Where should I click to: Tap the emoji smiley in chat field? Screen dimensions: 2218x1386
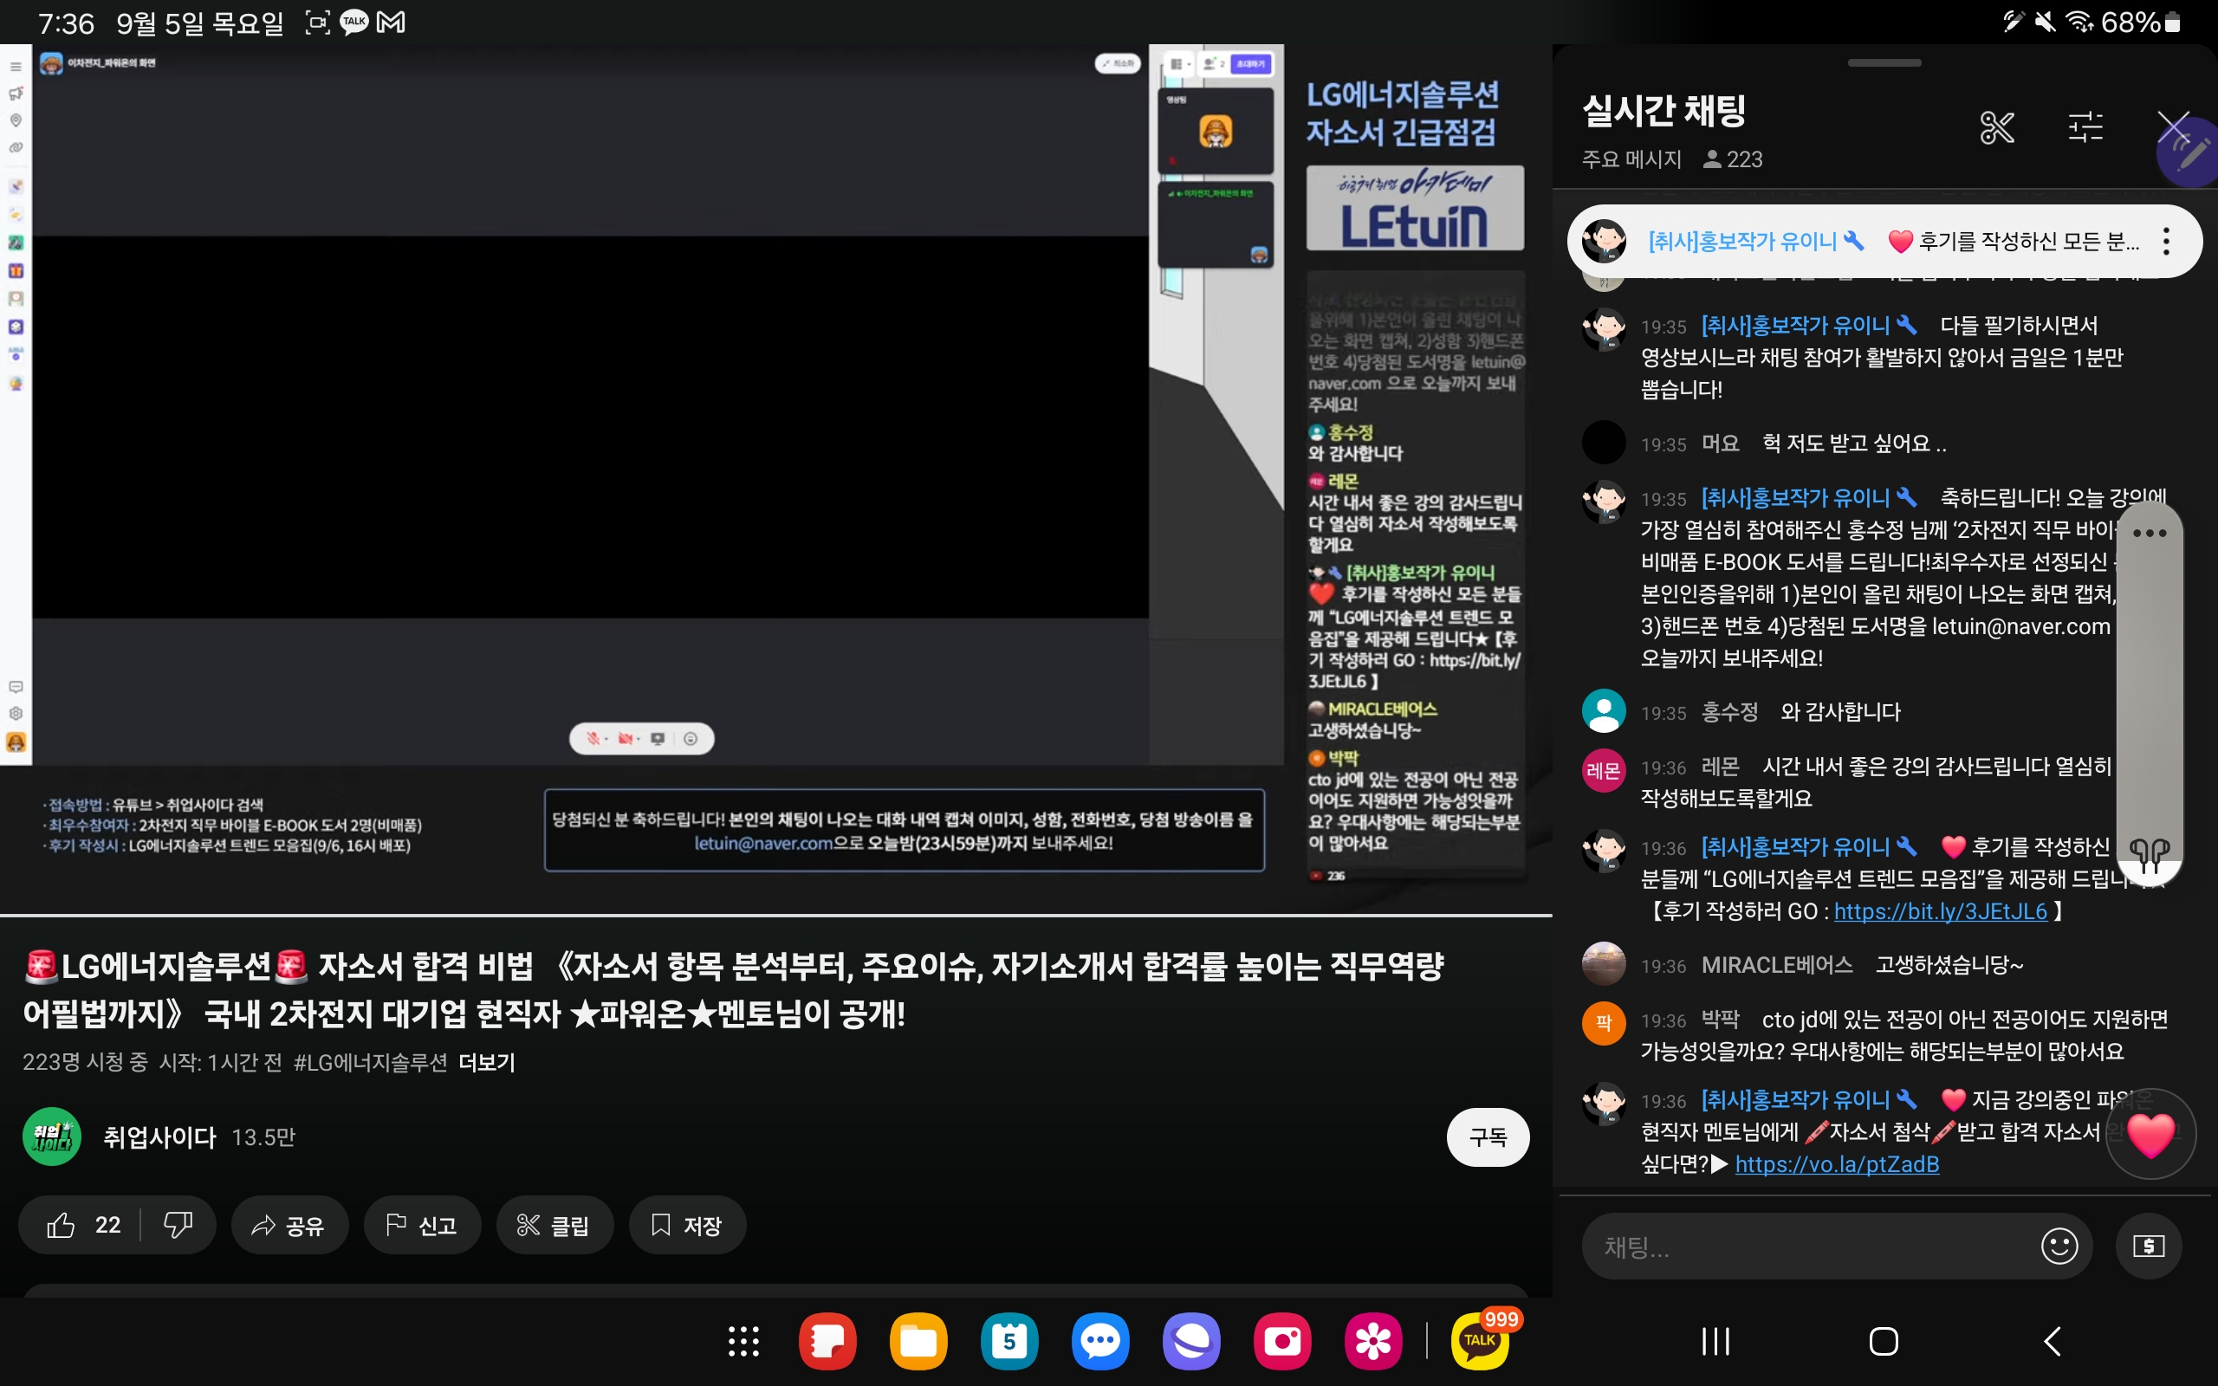coord(2059,1246)
